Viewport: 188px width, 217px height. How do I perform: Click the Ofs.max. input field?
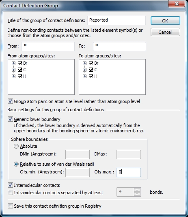[x=129, y=172]
